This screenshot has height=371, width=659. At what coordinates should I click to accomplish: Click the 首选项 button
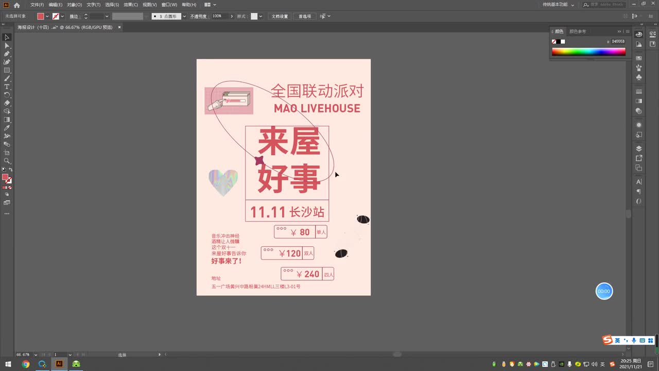point(305,16)
